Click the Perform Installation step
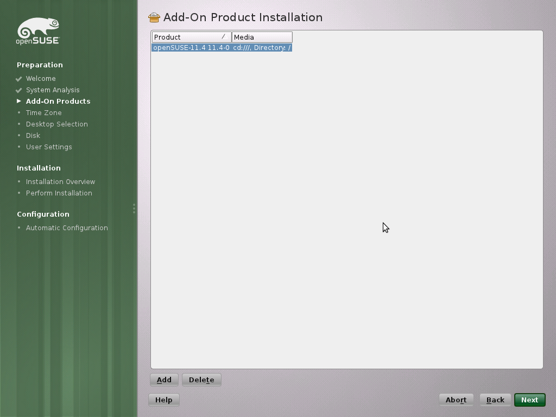The width and height of the screenshot is (556, 417). pyautogui.click(x=59, y=193)
